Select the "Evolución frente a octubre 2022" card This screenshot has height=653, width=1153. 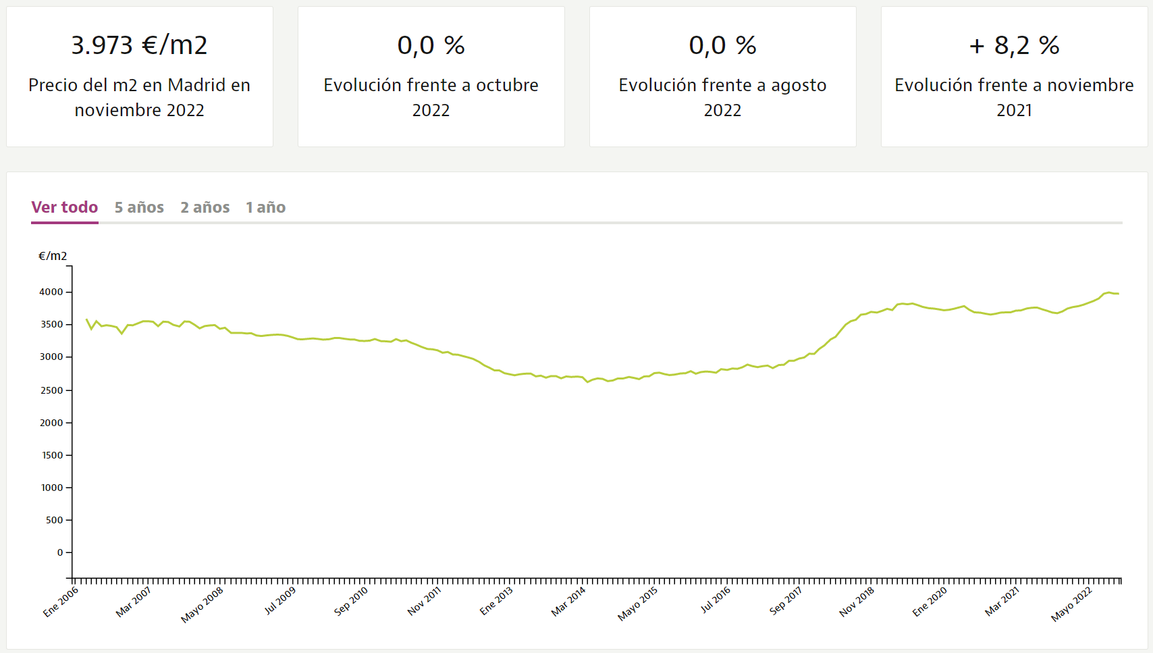click(431, 77)
